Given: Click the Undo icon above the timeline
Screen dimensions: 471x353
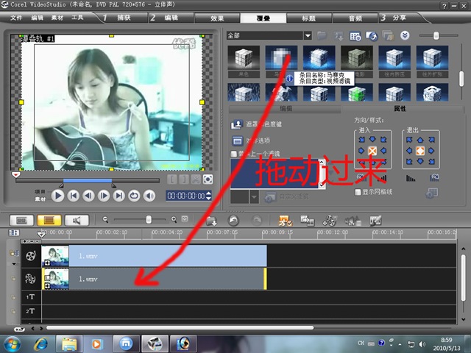Looking at the screenshot, I should pos(233,220).
